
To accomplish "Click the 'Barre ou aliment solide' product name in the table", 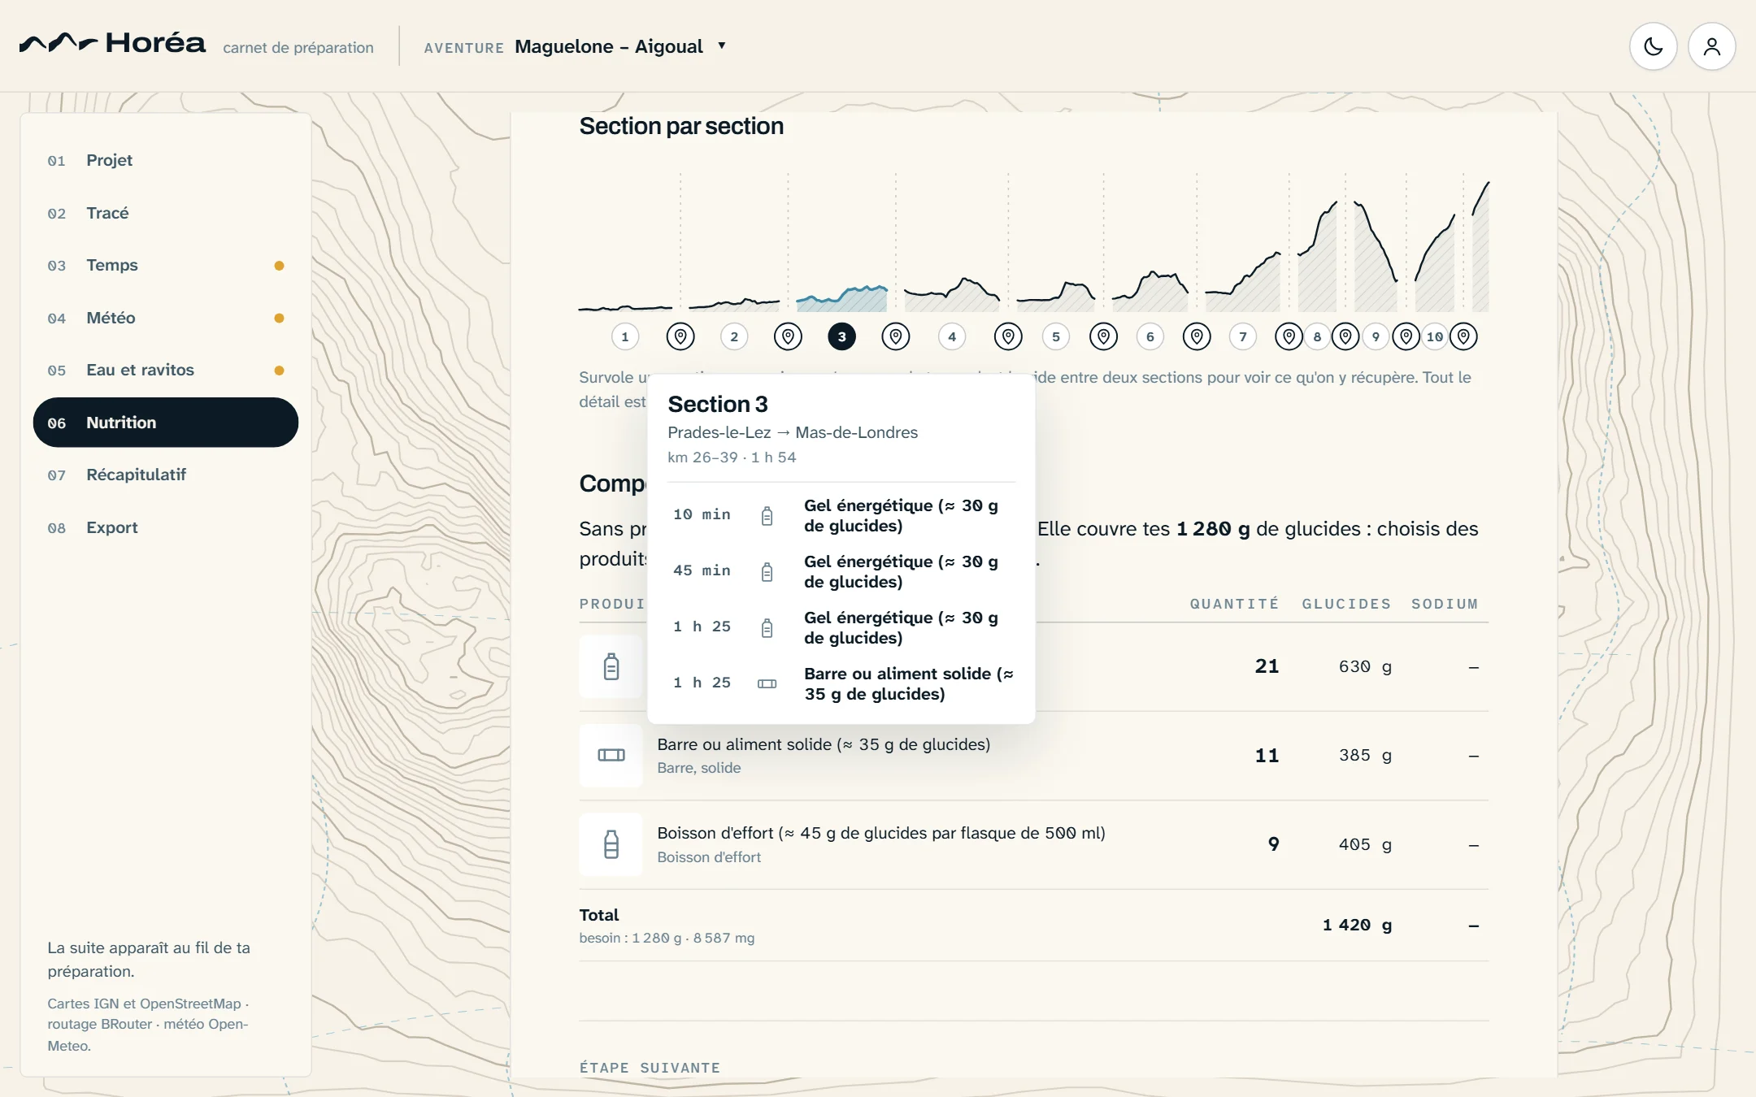I will click(824, 744).
